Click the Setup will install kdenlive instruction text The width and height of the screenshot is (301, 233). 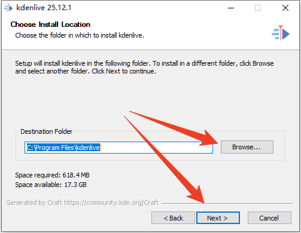click(x=144, y=67)
